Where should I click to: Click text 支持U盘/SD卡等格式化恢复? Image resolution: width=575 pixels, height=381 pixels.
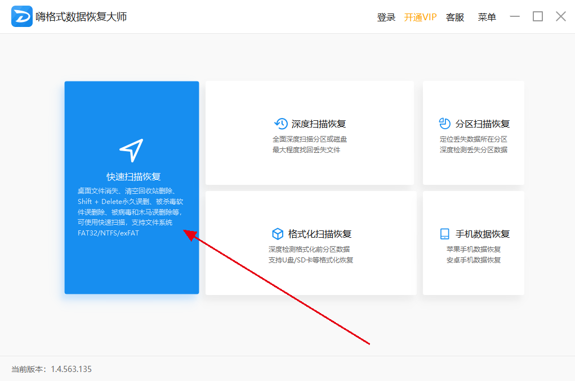[311, 260]
